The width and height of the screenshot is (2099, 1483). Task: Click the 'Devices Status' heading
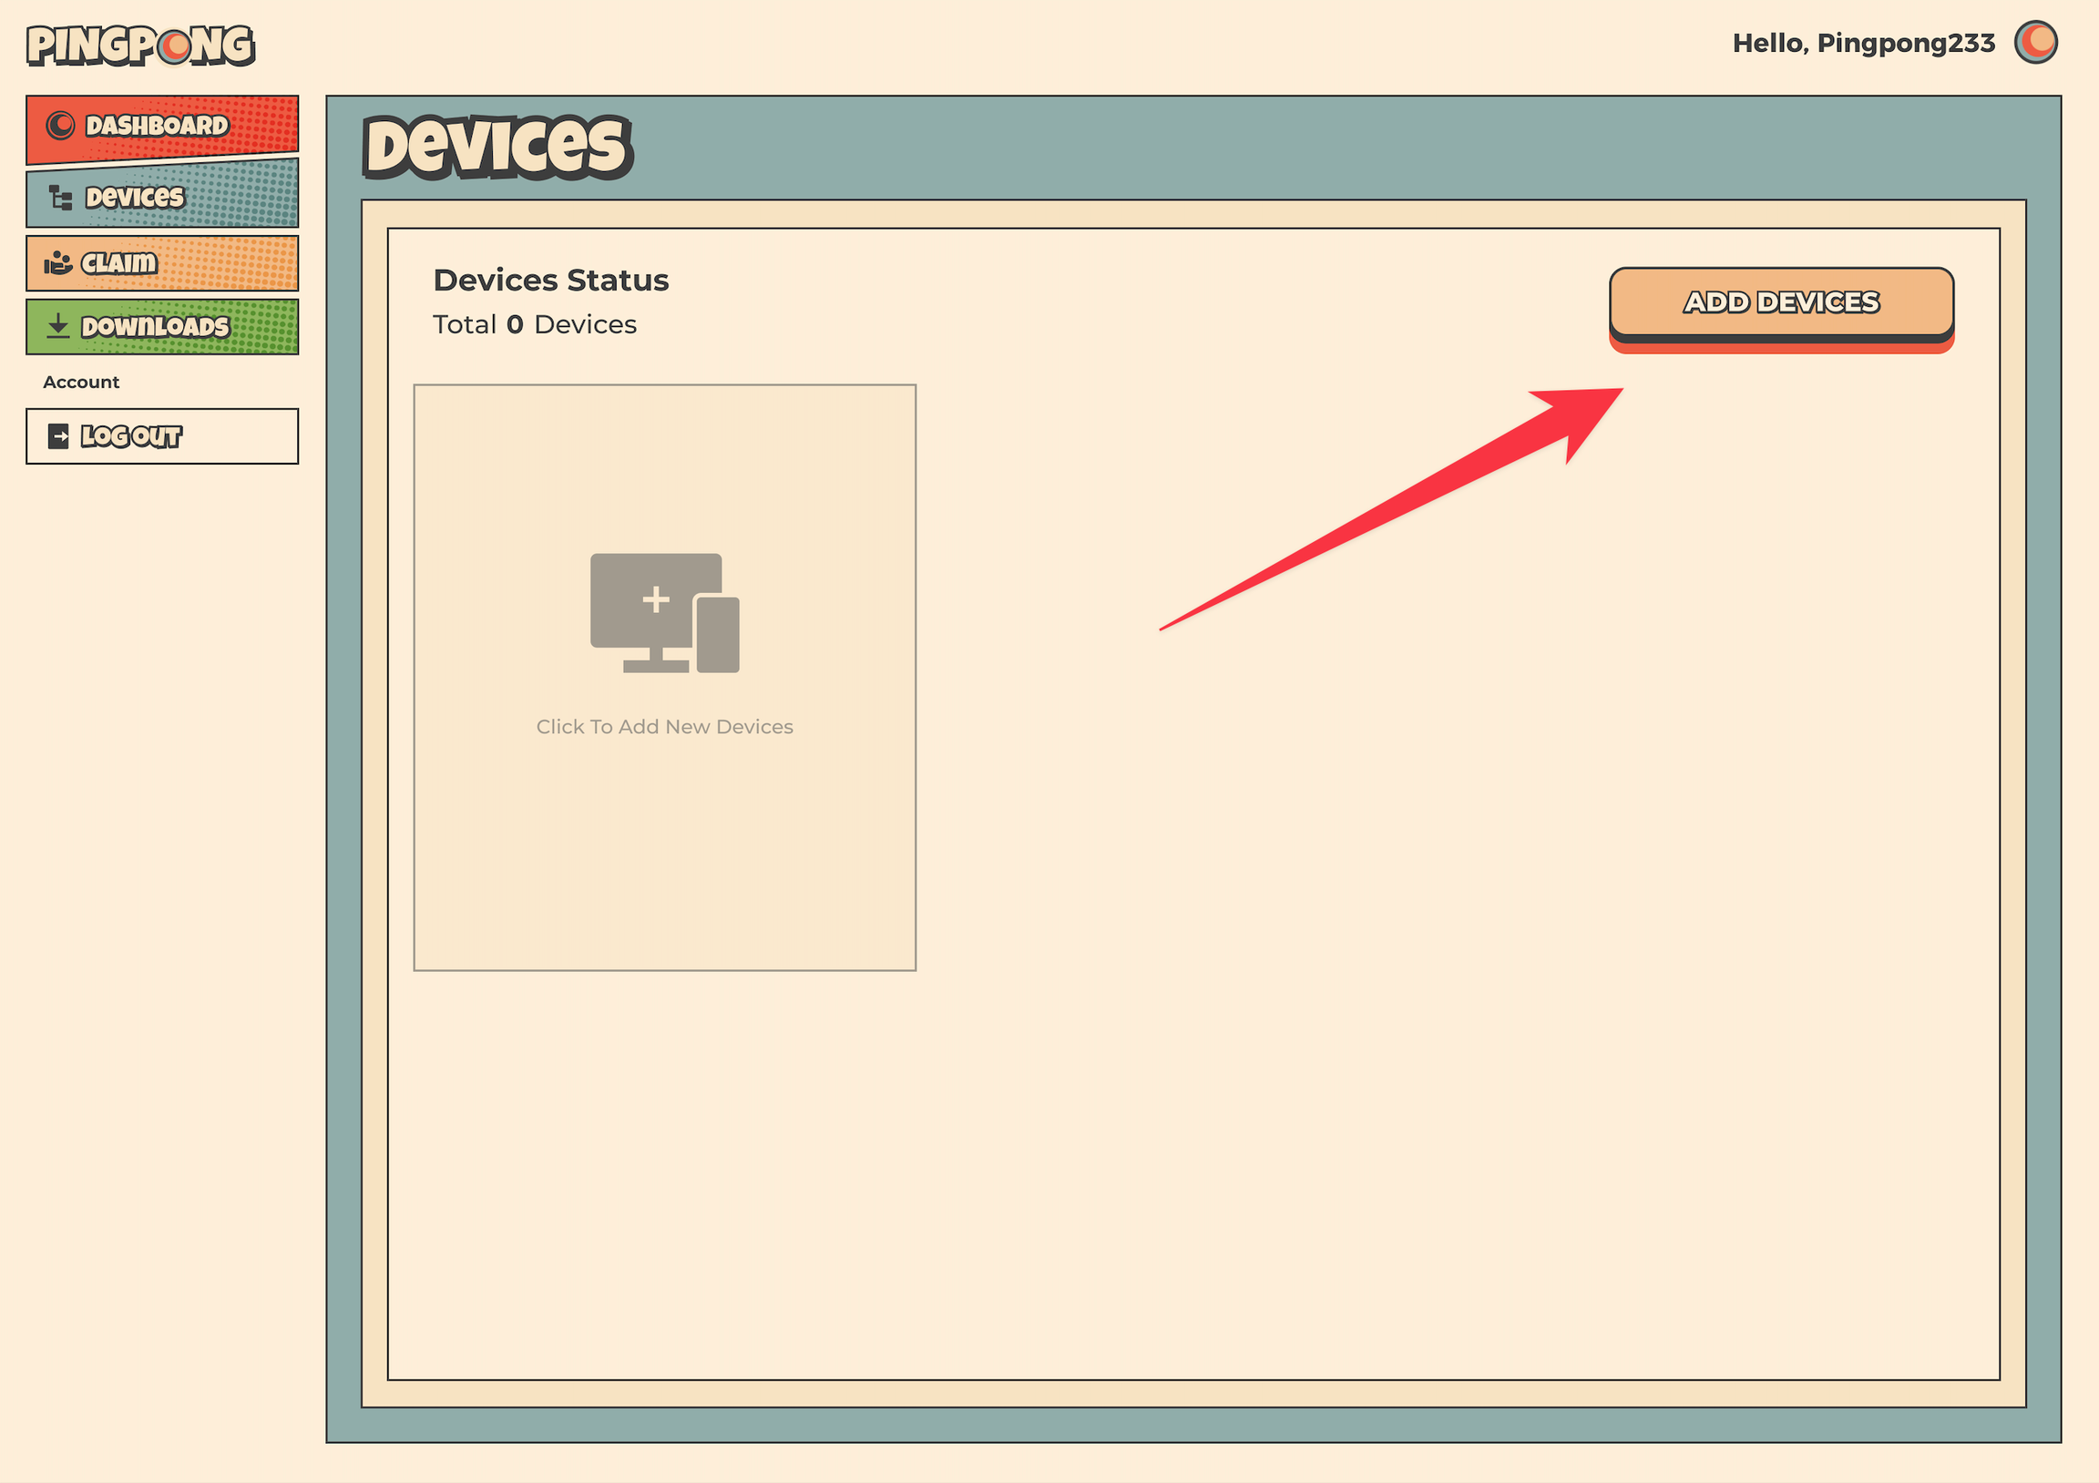(x=551, y=280)
